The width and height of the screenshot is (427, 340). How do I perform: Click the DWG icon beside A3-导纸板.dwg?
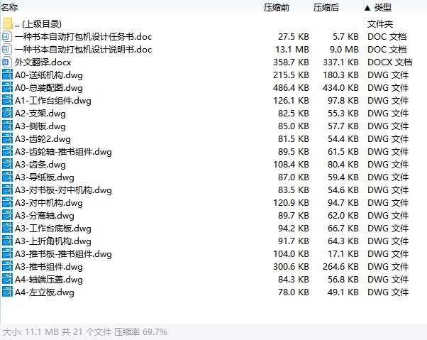[7, 177]
